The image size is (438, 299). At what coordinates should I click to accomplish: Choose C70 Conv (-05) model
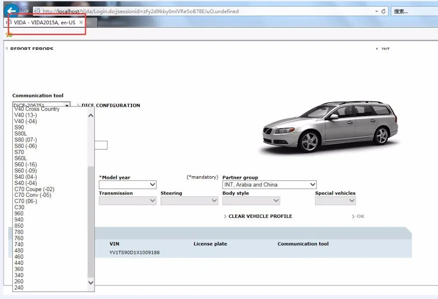(x=33, y=195)
